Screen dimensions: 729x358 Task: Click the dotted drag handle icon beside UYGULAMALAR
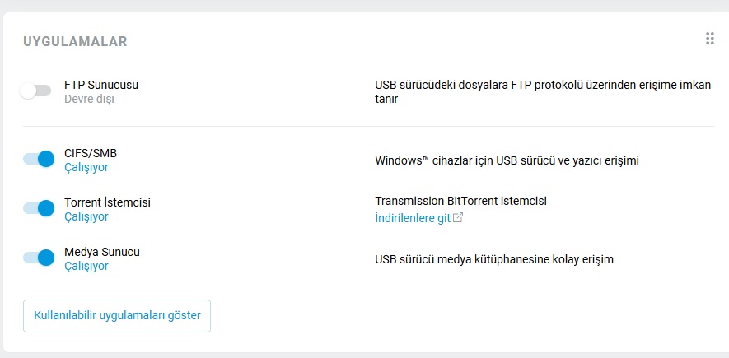(709, 39)
